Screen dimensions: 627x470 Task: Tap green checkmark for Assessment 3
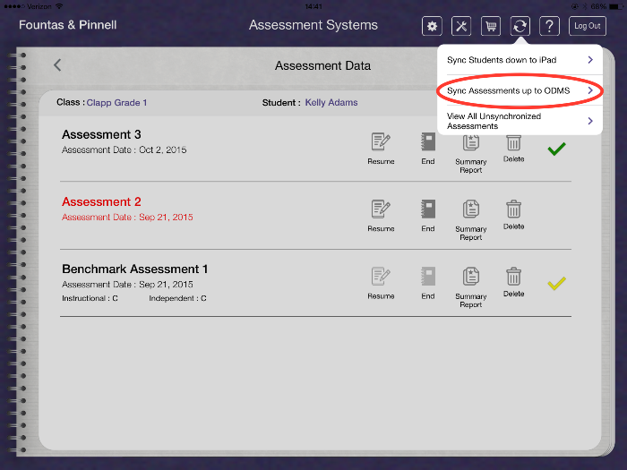tap(556, 149)
